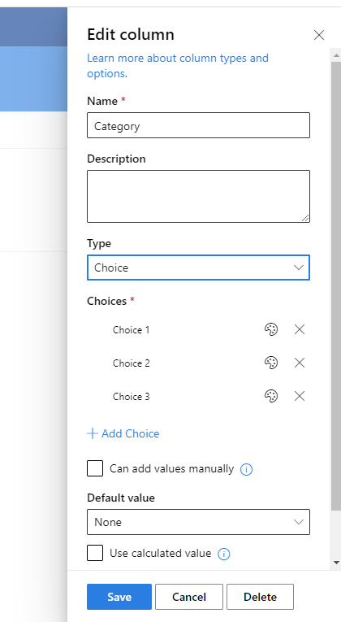
Task: Show info about calculated value
Action: coord(224,554)
